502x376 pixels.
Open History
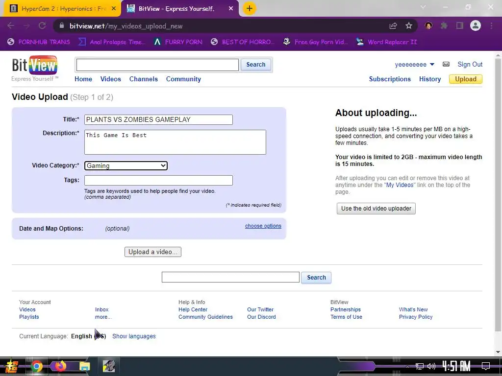click(430, 79)
